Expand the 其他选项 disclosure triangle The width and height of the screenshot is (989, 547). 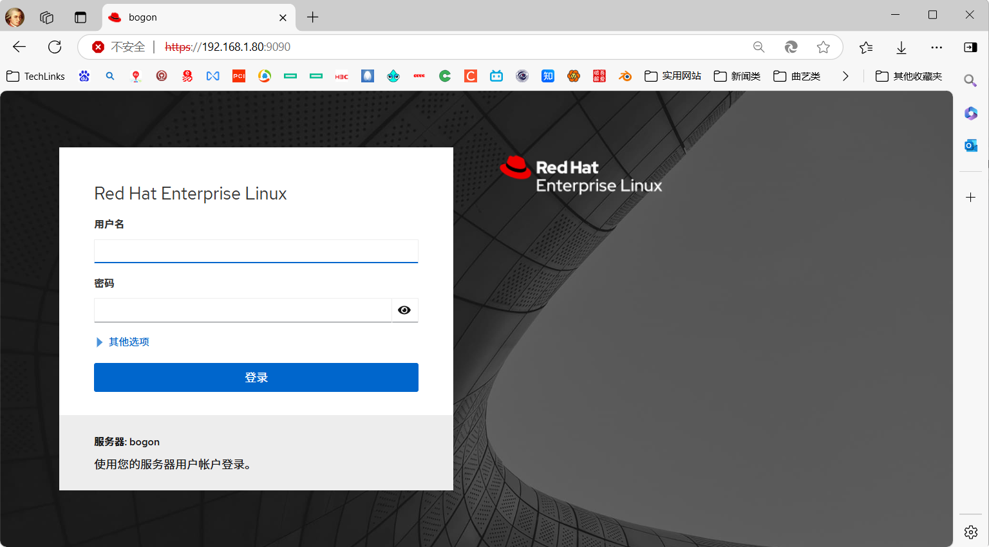[x=99, y=342]
